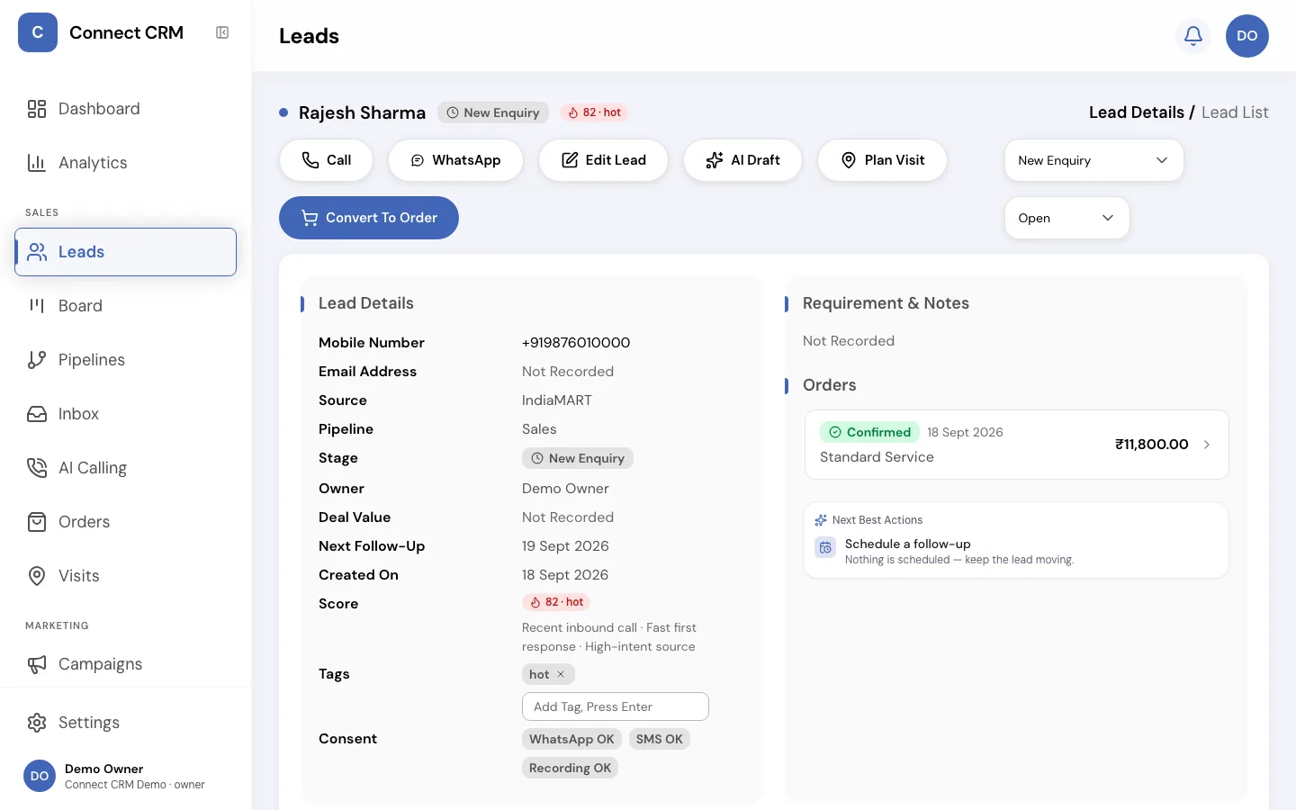Open Orders in the sidebar
Viewport: 1296px width, 810px height.
tap(125, 522)
